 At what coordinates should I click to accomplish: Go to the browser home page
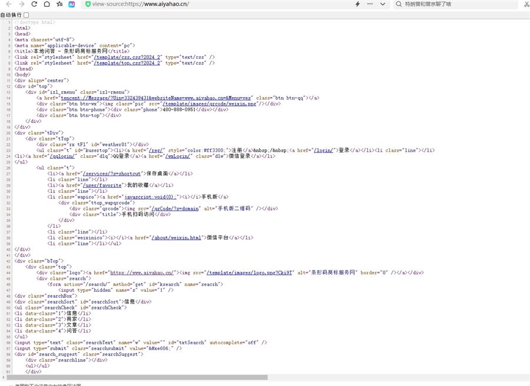point(47,4)
